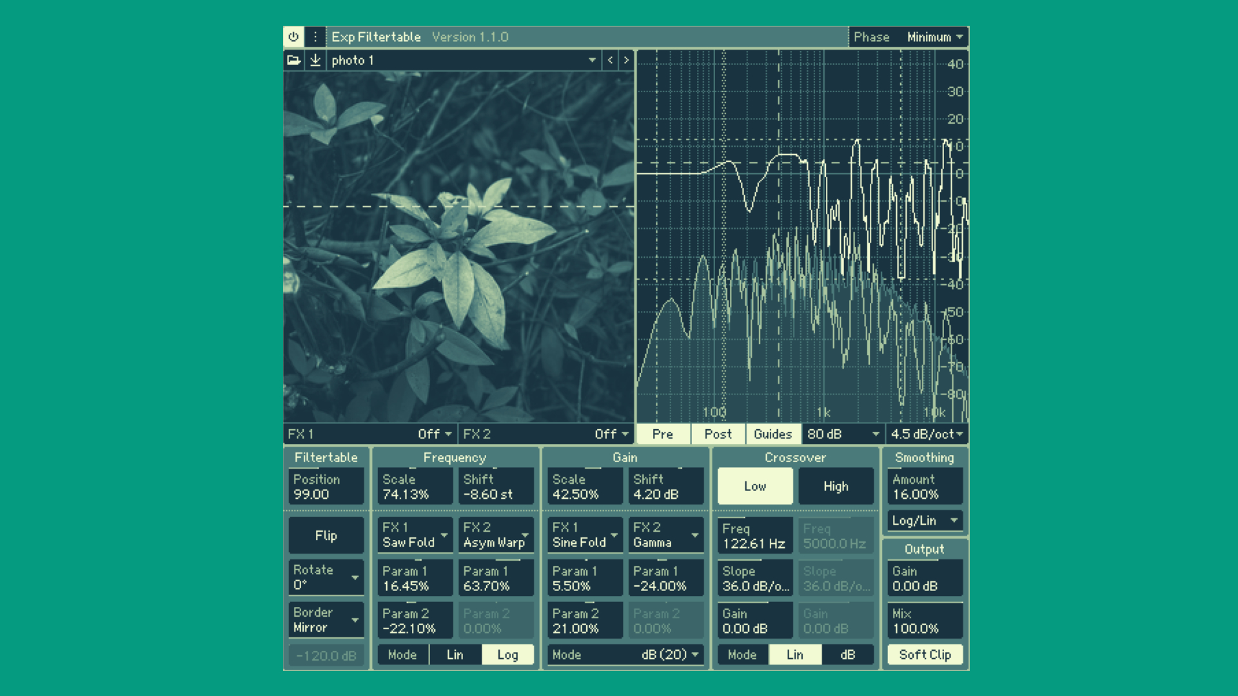This screenshot has width=1238, height=696.
Task: Expand the photo 1 image selector
Action: pos(592,60)
